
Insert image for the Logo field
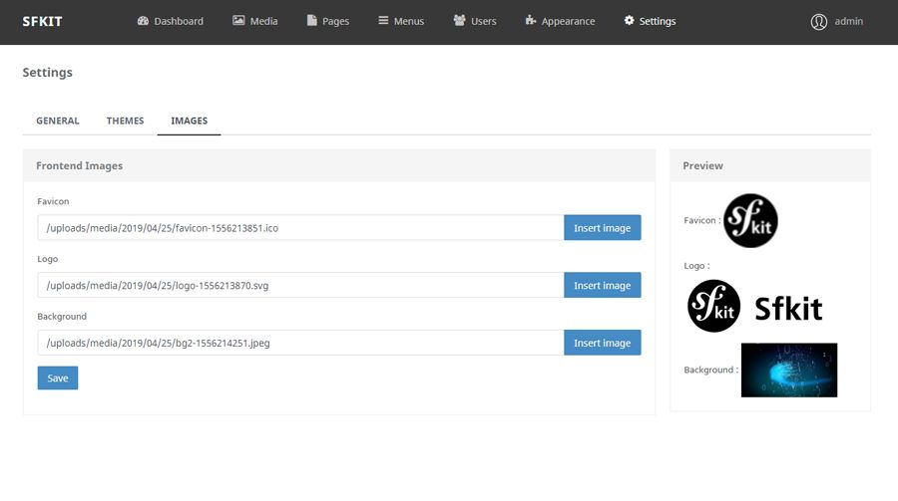603,285
